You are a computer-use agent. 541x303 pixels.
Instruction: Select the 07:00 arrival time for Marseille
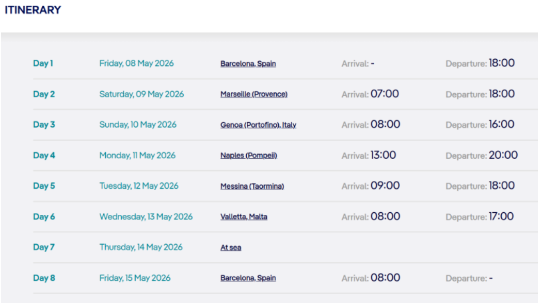[385, 94]
